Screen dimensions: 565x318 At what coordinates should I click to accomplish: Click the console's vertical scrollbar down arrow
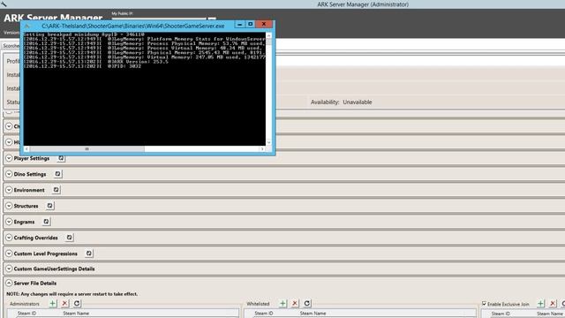[x=268, y=142]
